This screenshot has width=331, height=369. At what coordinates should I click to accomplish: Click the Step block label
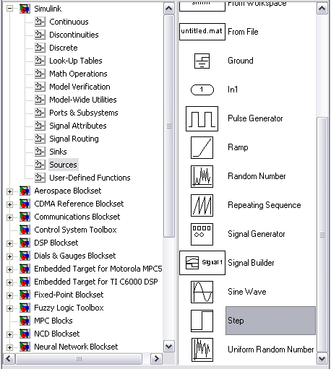[270, 321]
